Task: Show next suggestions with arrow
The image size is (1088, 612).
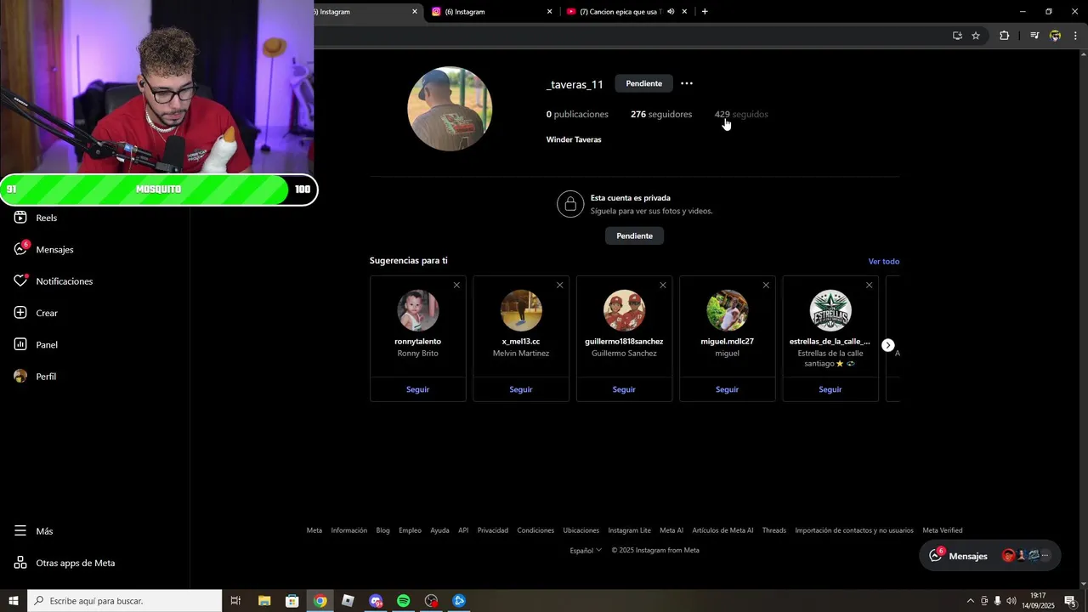Action: pyautogui.click(x=887, y=345)
